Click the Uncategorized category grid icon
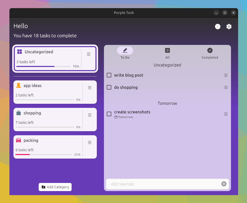Viewport: 247px width, 203px height. (19, 52)
